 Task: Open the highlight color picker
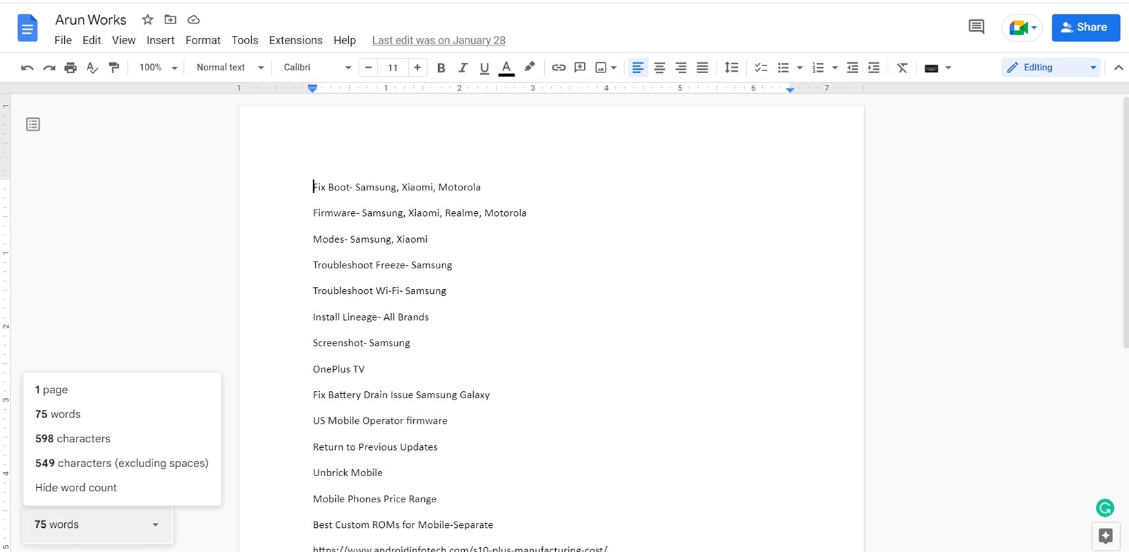[x=529, y=67]
